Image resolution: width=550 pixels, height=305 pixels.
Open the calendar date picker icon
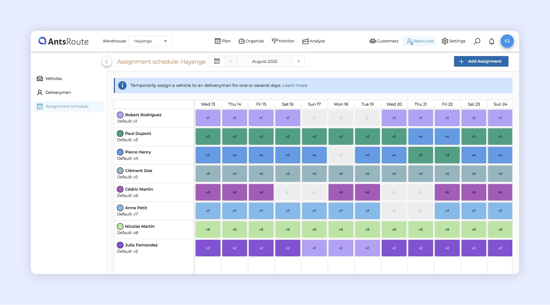click(217, 61)
